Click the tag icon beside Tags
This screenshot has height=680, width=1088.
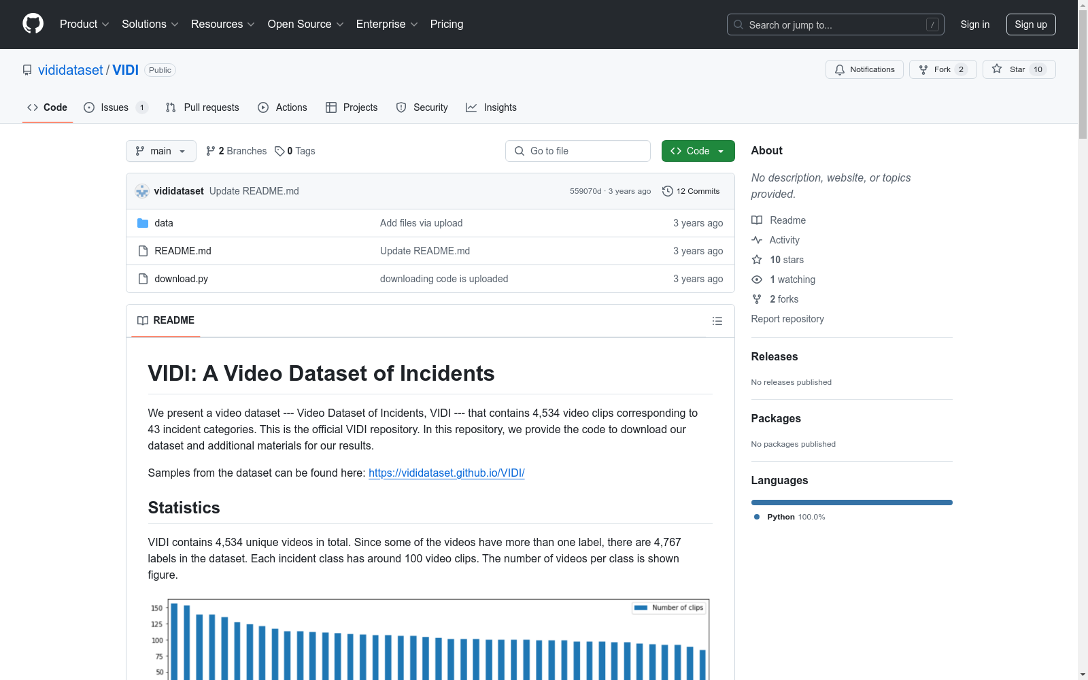tap(279, 151)
